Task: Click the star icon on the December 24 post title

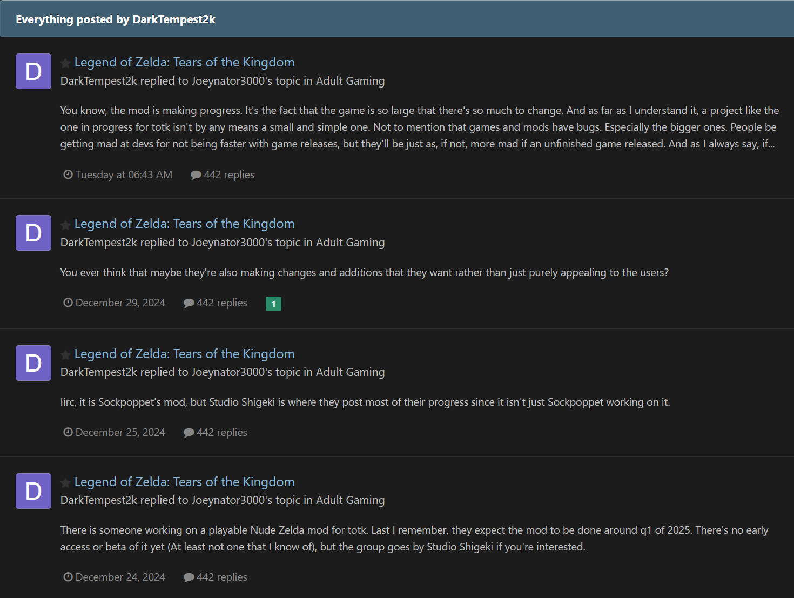Action: tap(65, 483)
